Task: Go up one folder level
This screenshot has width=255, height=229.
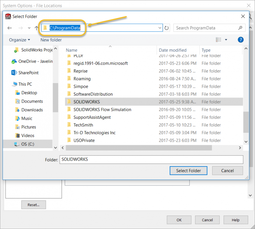Action: 36,28
